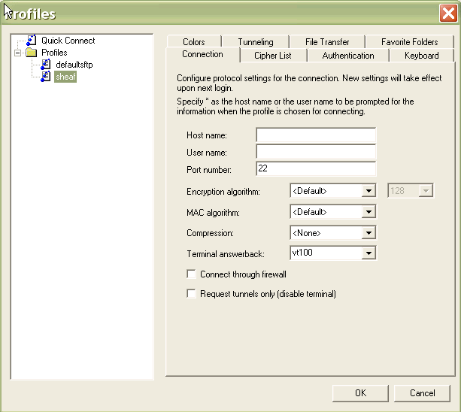This screenshot has width=461, height=412.
Task: Click the Profiles folder icon
Action: coord(31,53)
